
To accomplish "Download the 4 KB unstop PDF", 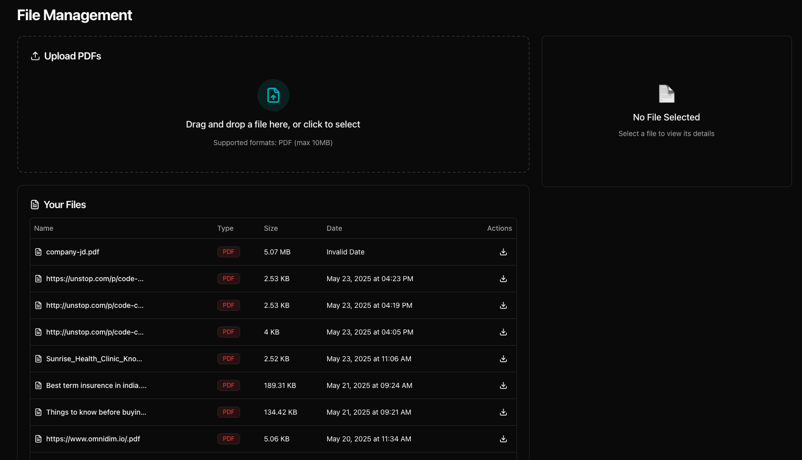I will (503, 332).
